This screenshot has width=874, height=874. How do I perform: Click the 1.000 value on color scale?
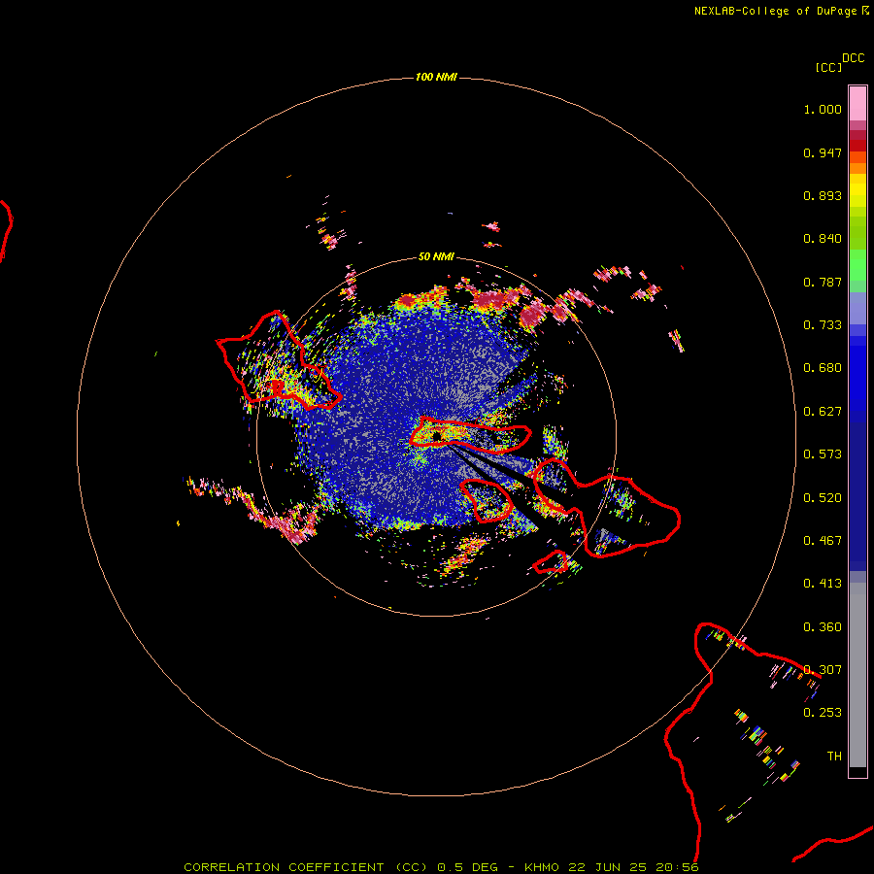click(x=823, y=109)
